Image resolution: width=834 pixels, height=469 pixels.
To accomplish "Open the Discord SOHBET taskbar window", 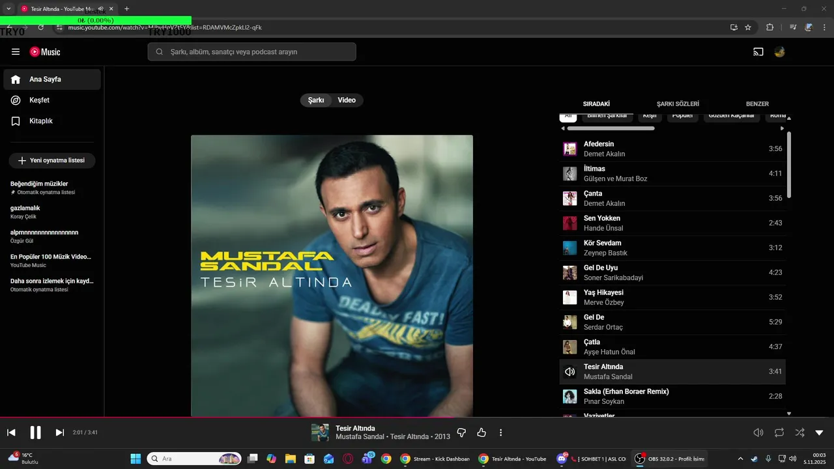I will click(592, 459).
